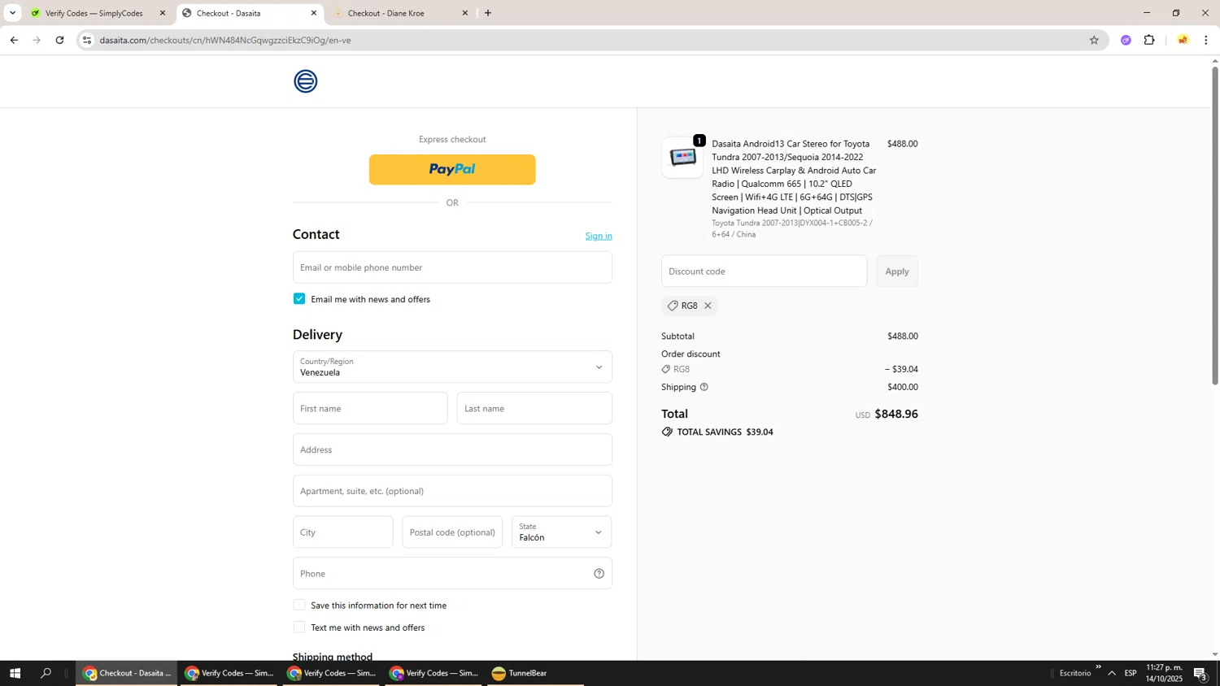Focus the First name field
The image size is (1220, 686).
pos(370,409)
